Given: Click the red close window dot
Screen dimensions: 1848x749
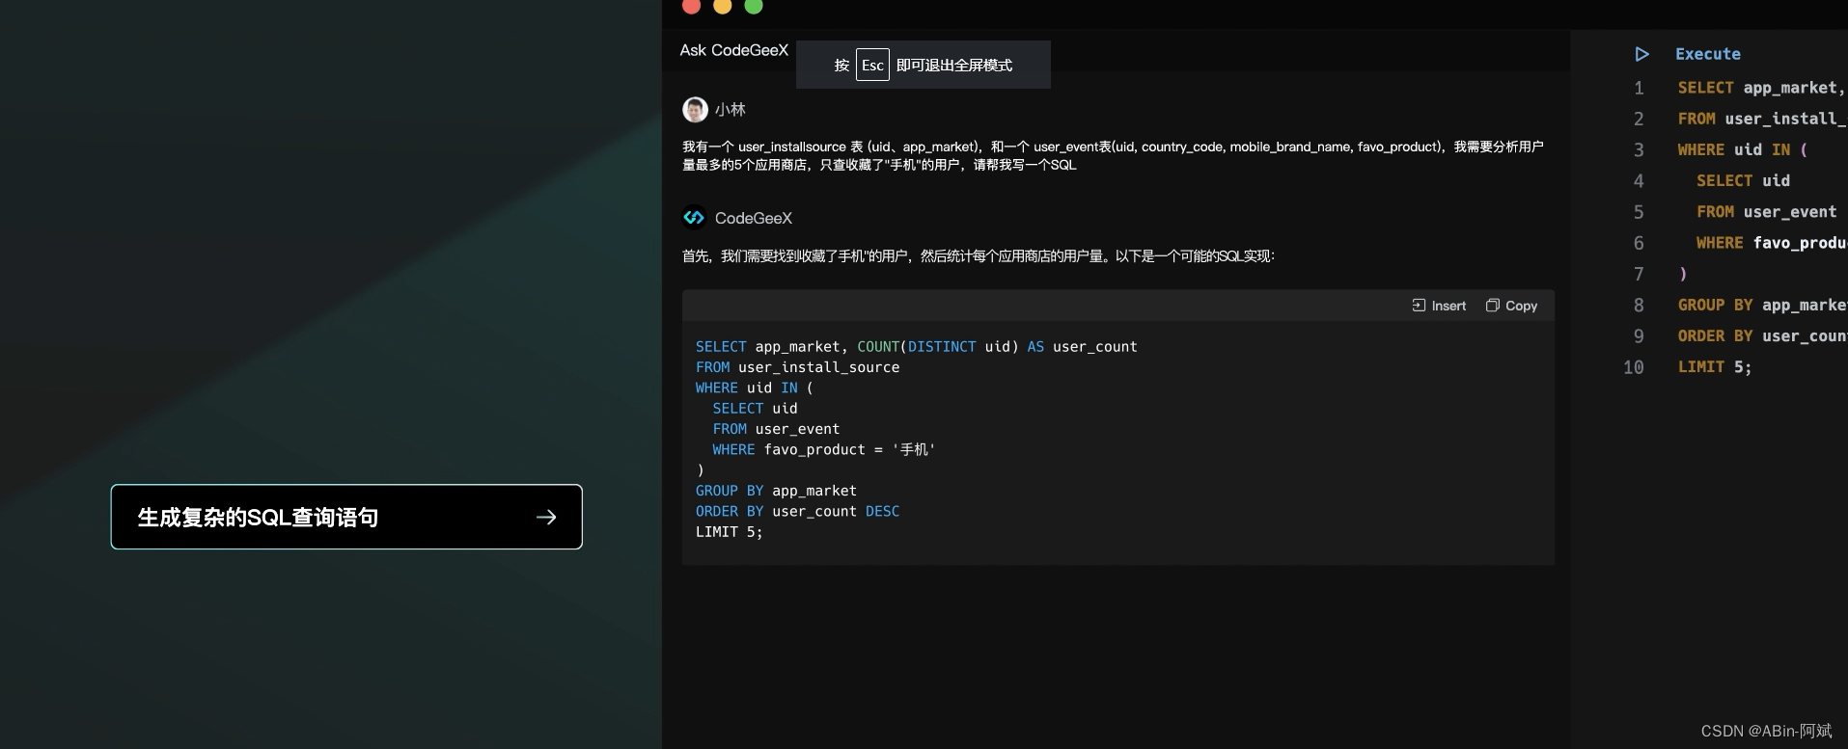Looking at the screenshot, I should click(691, 6).
